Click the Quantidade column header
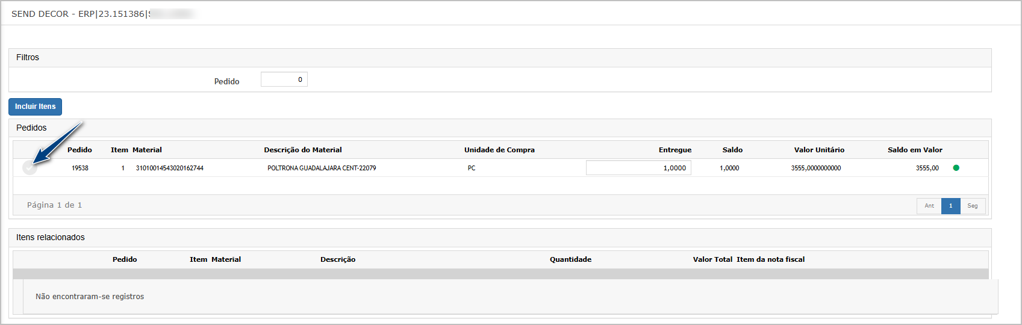This screenshot has height=325, width=1022. 570,259
